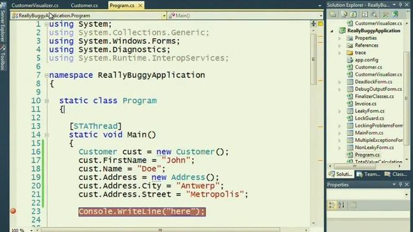Click the Solution Explorer horizontal scrollbar thumb
The image size is (413, 232).
click(354, 166)
